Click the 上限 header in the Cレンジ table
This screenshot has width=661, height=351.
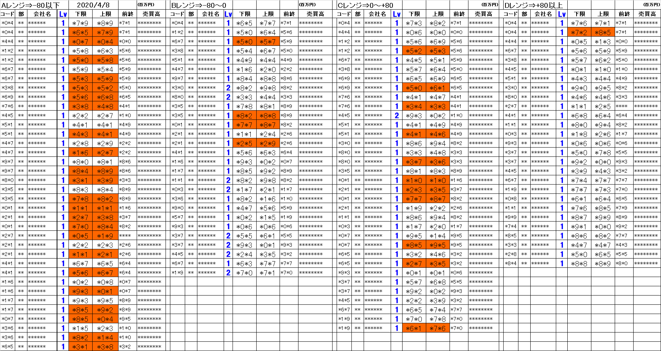tap(438, 14)
